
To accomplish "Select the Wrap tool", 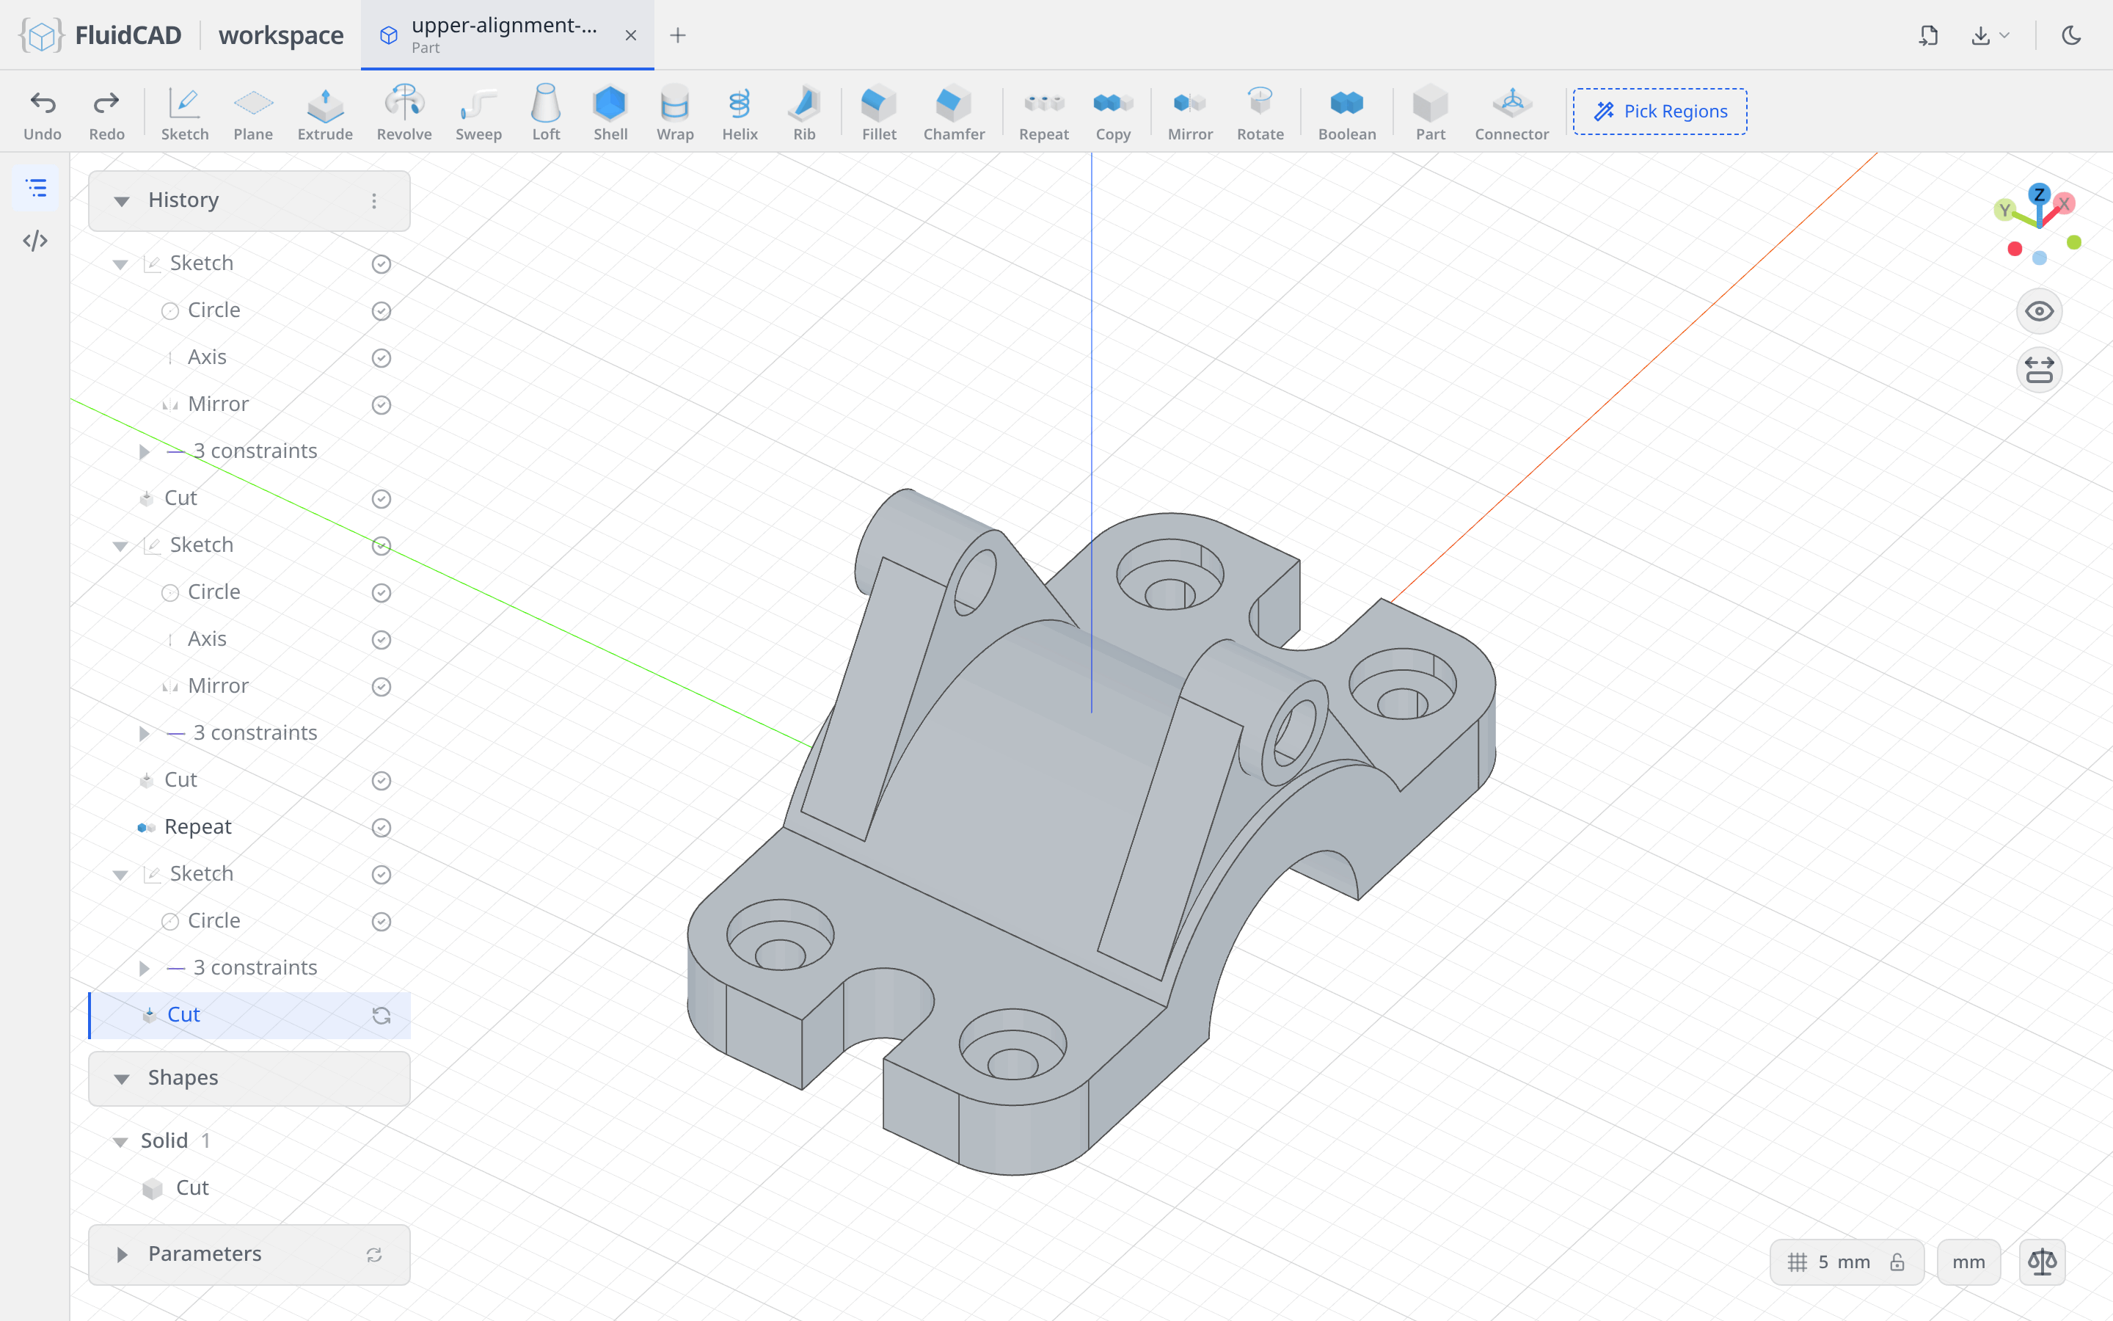I will click(675, 113).
